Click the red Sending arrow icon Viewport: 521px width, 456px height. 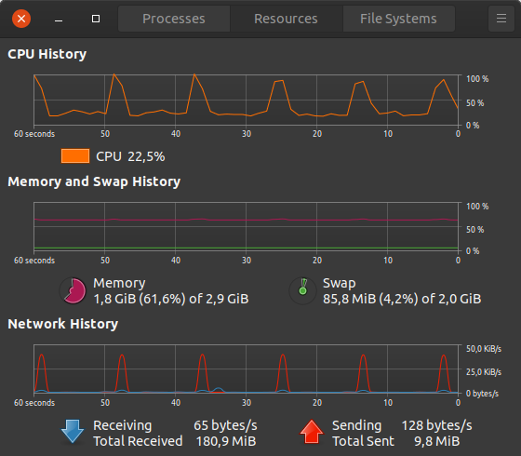[312, 432]
